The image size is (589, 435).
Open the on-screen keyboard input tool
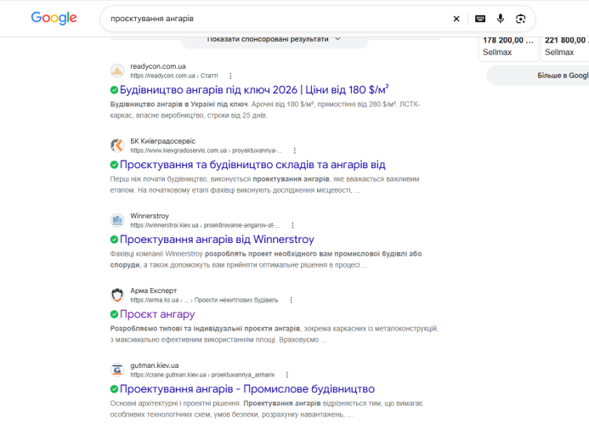[x=480, y=19]
